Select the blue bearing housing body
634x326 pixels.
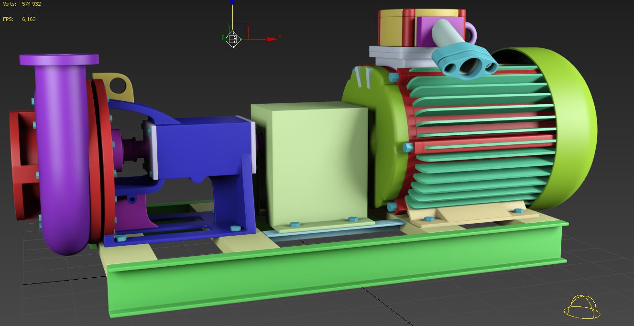click(x=203, y=148)
